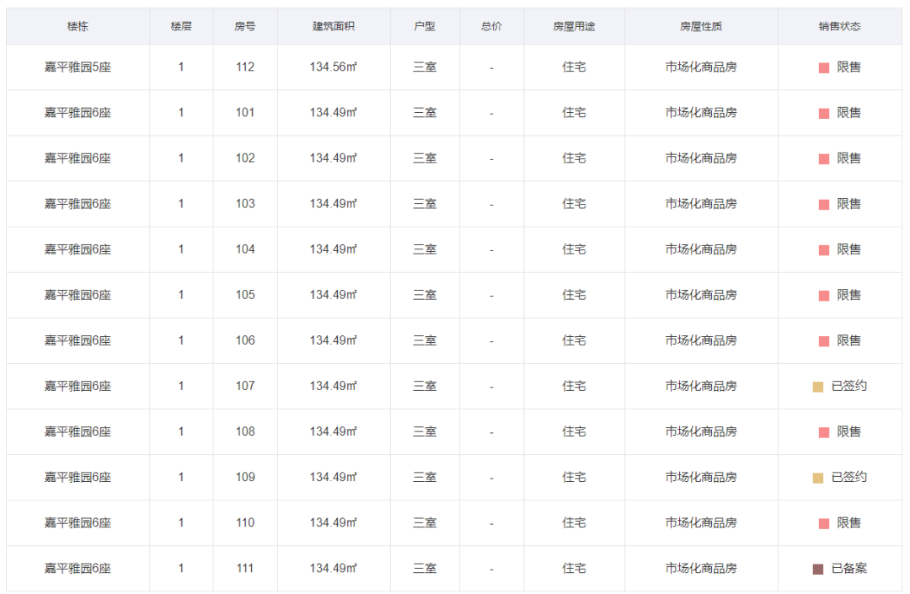
Task: Click room number 105 in the table
Action: tap(245, 295)
